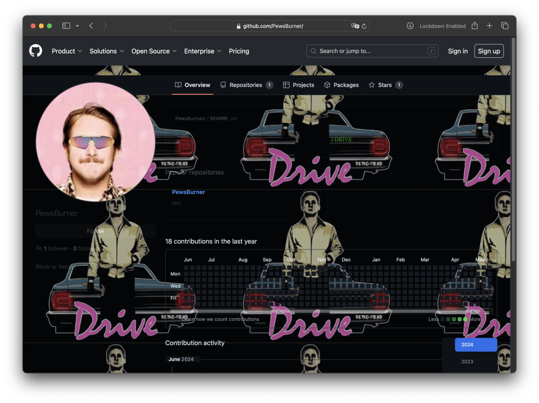Click the "PewsBurner" profile name text
Viewport: 539px width, 403px height.
coord(57,213)
